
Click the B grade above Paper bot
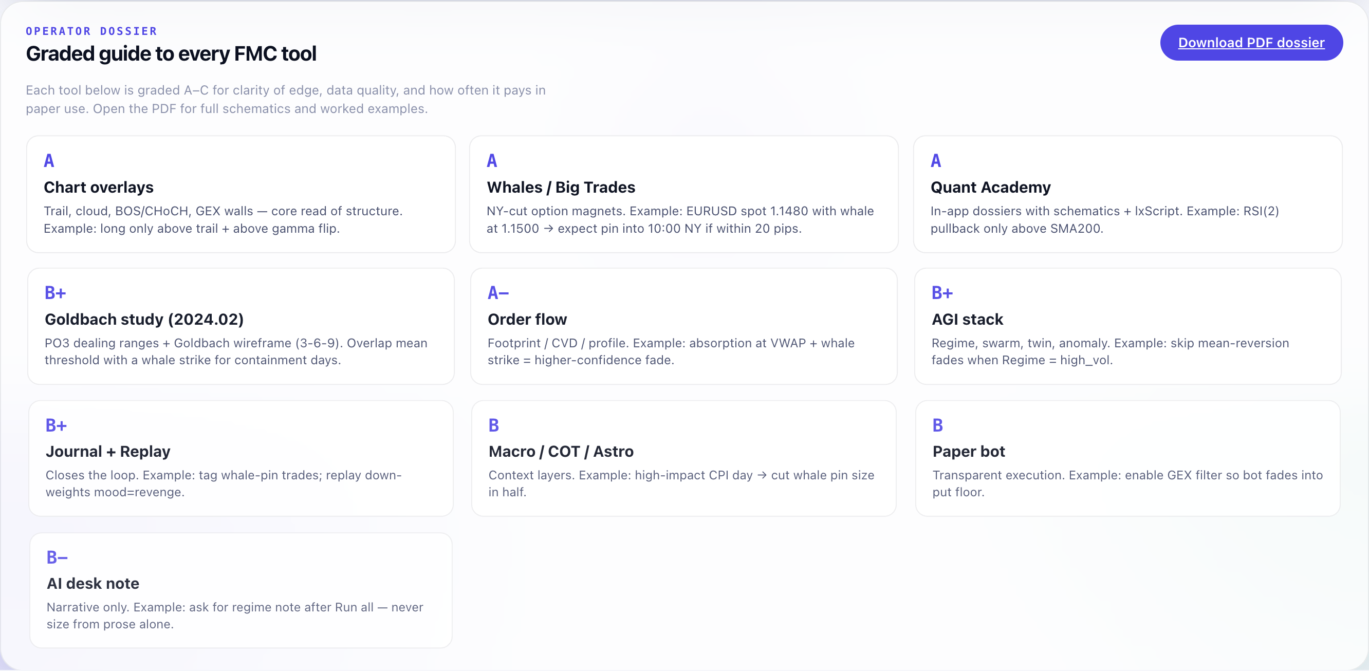point(937,425)
